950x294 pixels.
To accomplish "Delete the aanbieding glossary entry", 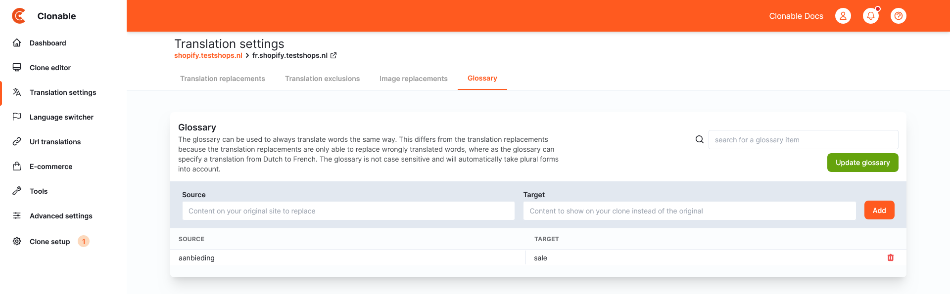I will (x=891, y=257).
